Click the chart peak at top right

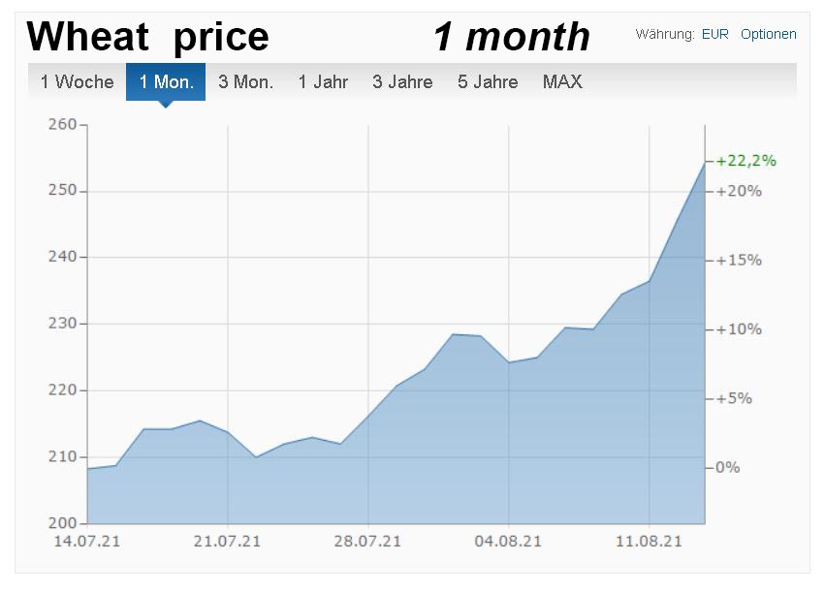tap(704, 162)
